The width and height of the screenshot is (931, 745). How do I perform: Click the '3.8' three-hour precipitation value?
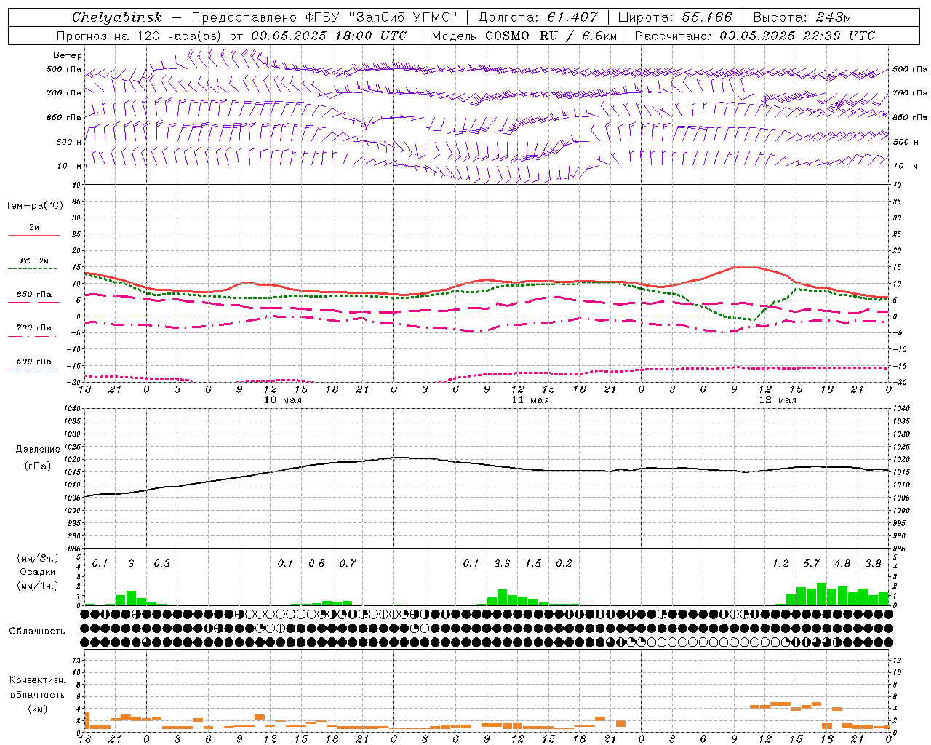tap(874, 563)
